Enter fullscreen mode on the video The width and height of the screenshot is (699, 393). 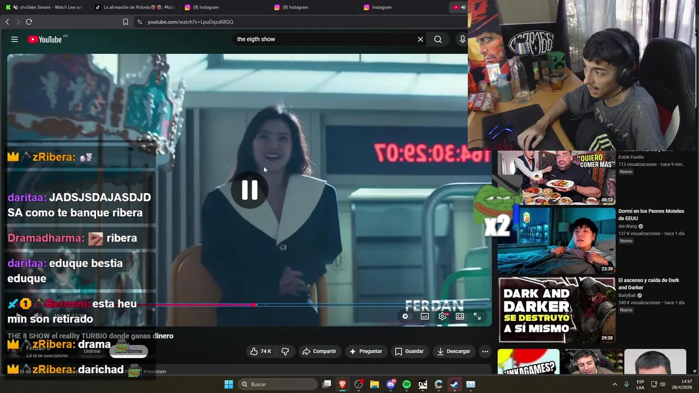pos(477,316)
